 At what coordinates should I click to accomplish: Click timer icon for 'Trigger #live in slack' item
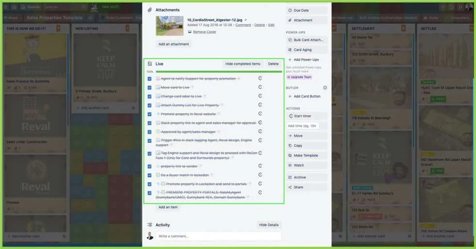260,140
